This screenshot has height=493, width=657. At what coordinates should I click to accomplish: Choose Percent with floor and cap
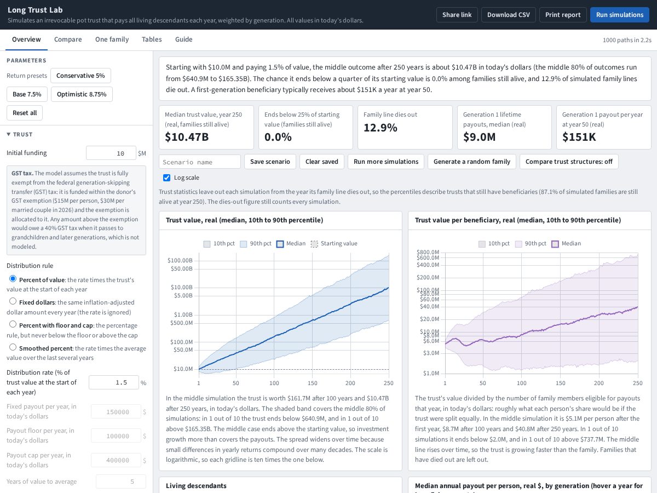coord(13,324)
